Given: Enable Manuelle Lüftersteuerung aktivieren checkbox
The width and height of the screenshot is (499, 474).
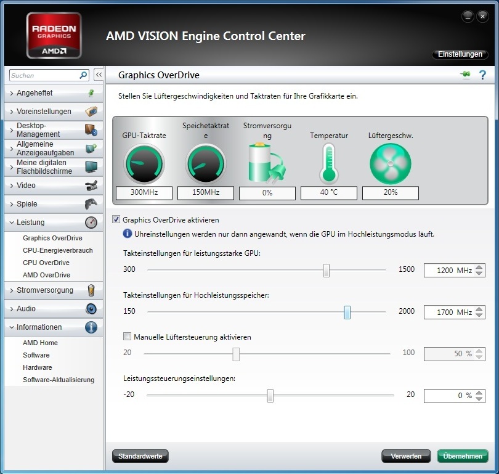Looking at the screenshot, I should [x=127, y=337].
